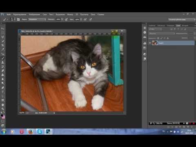This screenshot has width=196, height=147.
Task: Select the Lasso tool in toolbox
Action: point(2,37)
